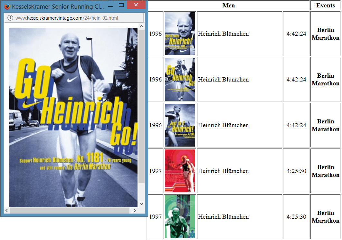Image resolution: width=342 pixels, height=240 pixels.
Task: Click Heinrich Blümchen name beside red poster
Action: [223, 171]
